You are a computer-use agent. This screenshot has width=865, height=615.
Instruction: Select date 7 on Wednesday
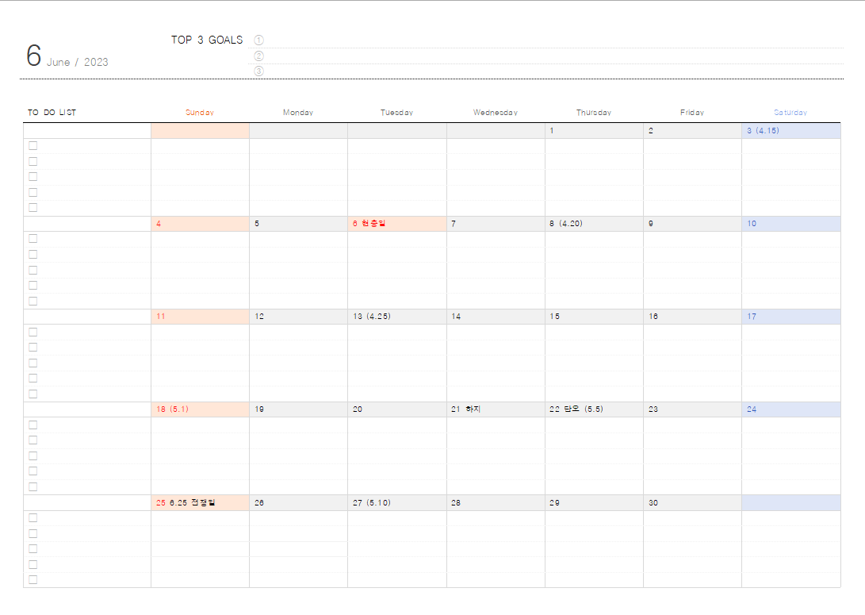(x=496, y=224)
